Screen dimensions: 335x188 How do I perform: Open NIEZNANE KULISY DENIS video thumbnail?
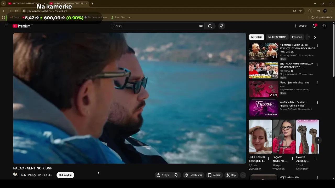[264, 51]
